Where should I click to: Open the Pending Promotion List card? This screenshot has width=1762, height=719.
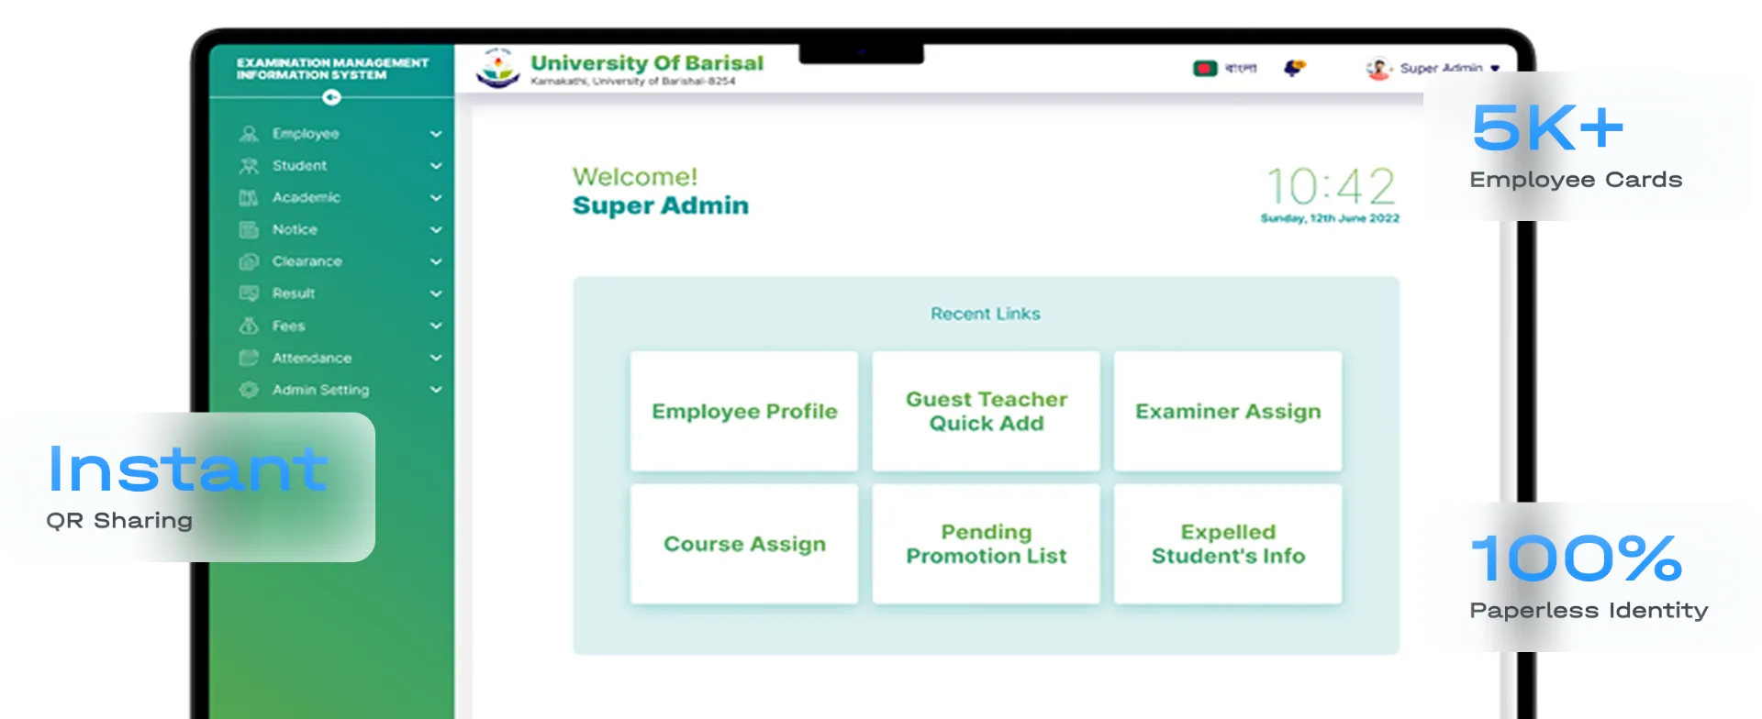pyautogui.click(x=986, y=544)
